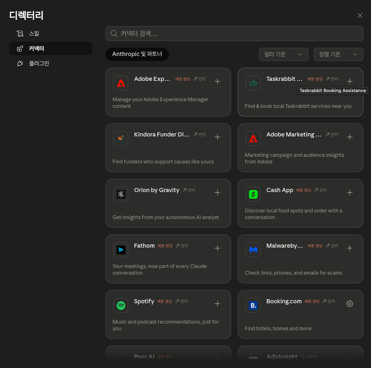Image resolution: width=371 pixels, height=368 pixels.
Task: Open the Spotify card title
Action: [x=144, y=302]
